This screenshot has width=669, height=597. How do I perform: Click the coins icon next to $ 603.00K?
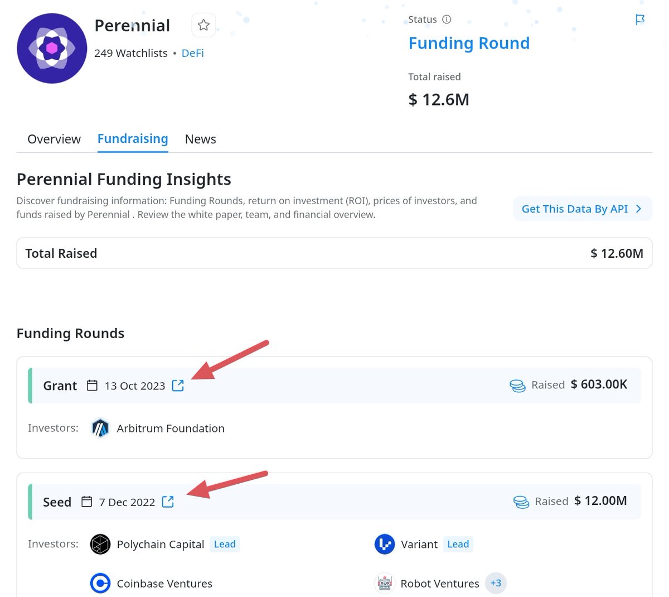pos(517,386)
